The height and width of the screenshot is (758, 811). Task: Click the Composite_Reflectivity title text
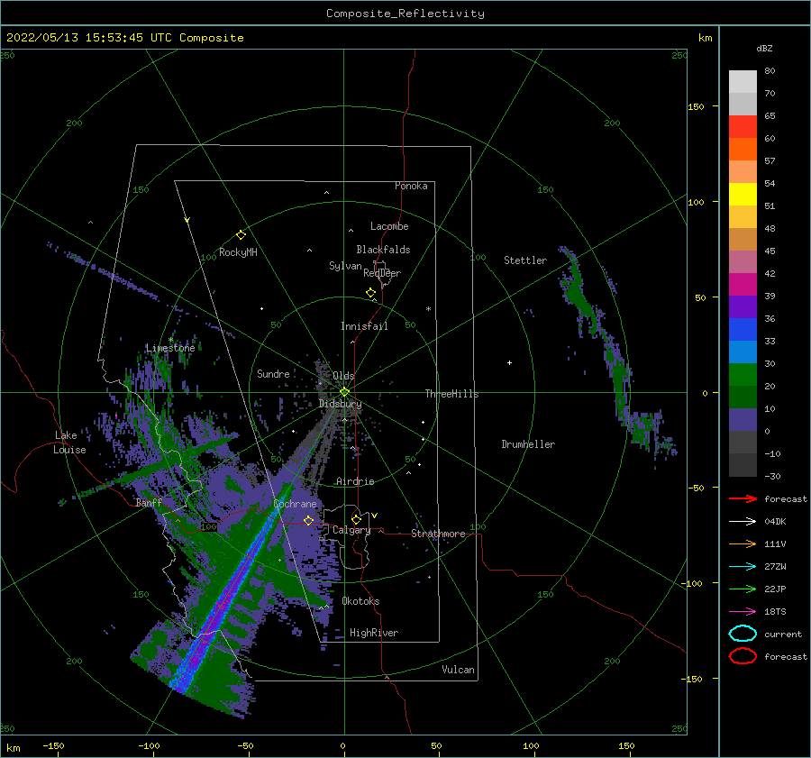tap(405, 14)
